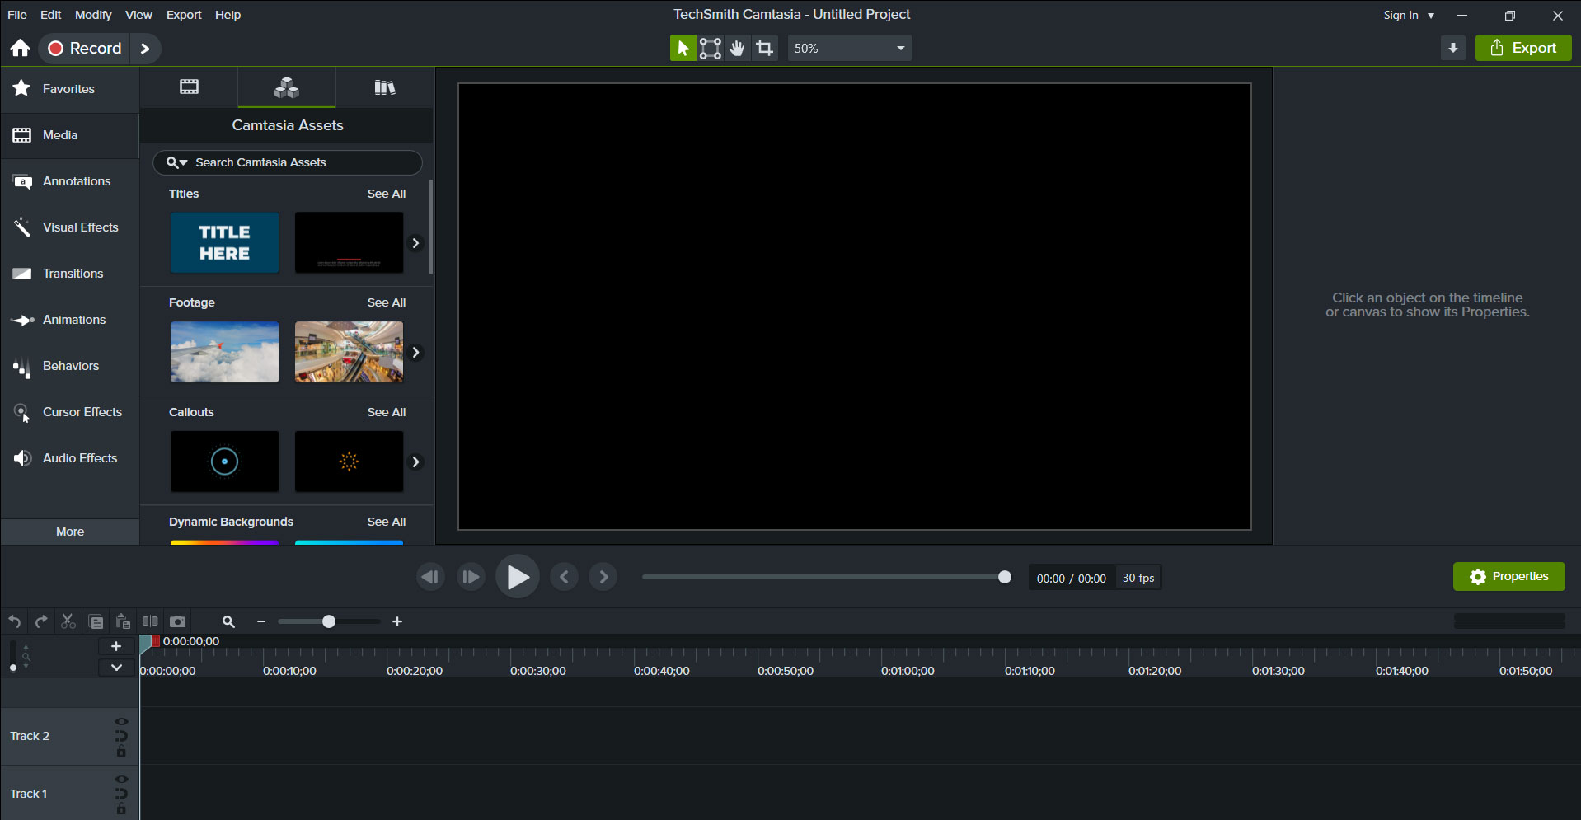Click See All for Footage

[x=387, y=302]
